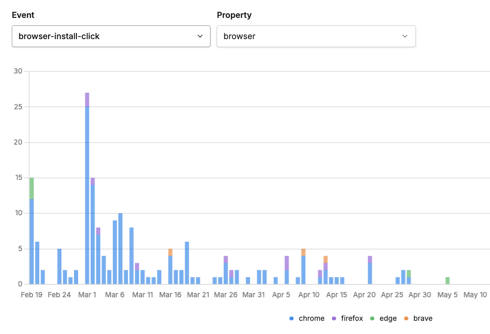
Task: Click the x-axis label Apr 10
Action: point(309,295)
